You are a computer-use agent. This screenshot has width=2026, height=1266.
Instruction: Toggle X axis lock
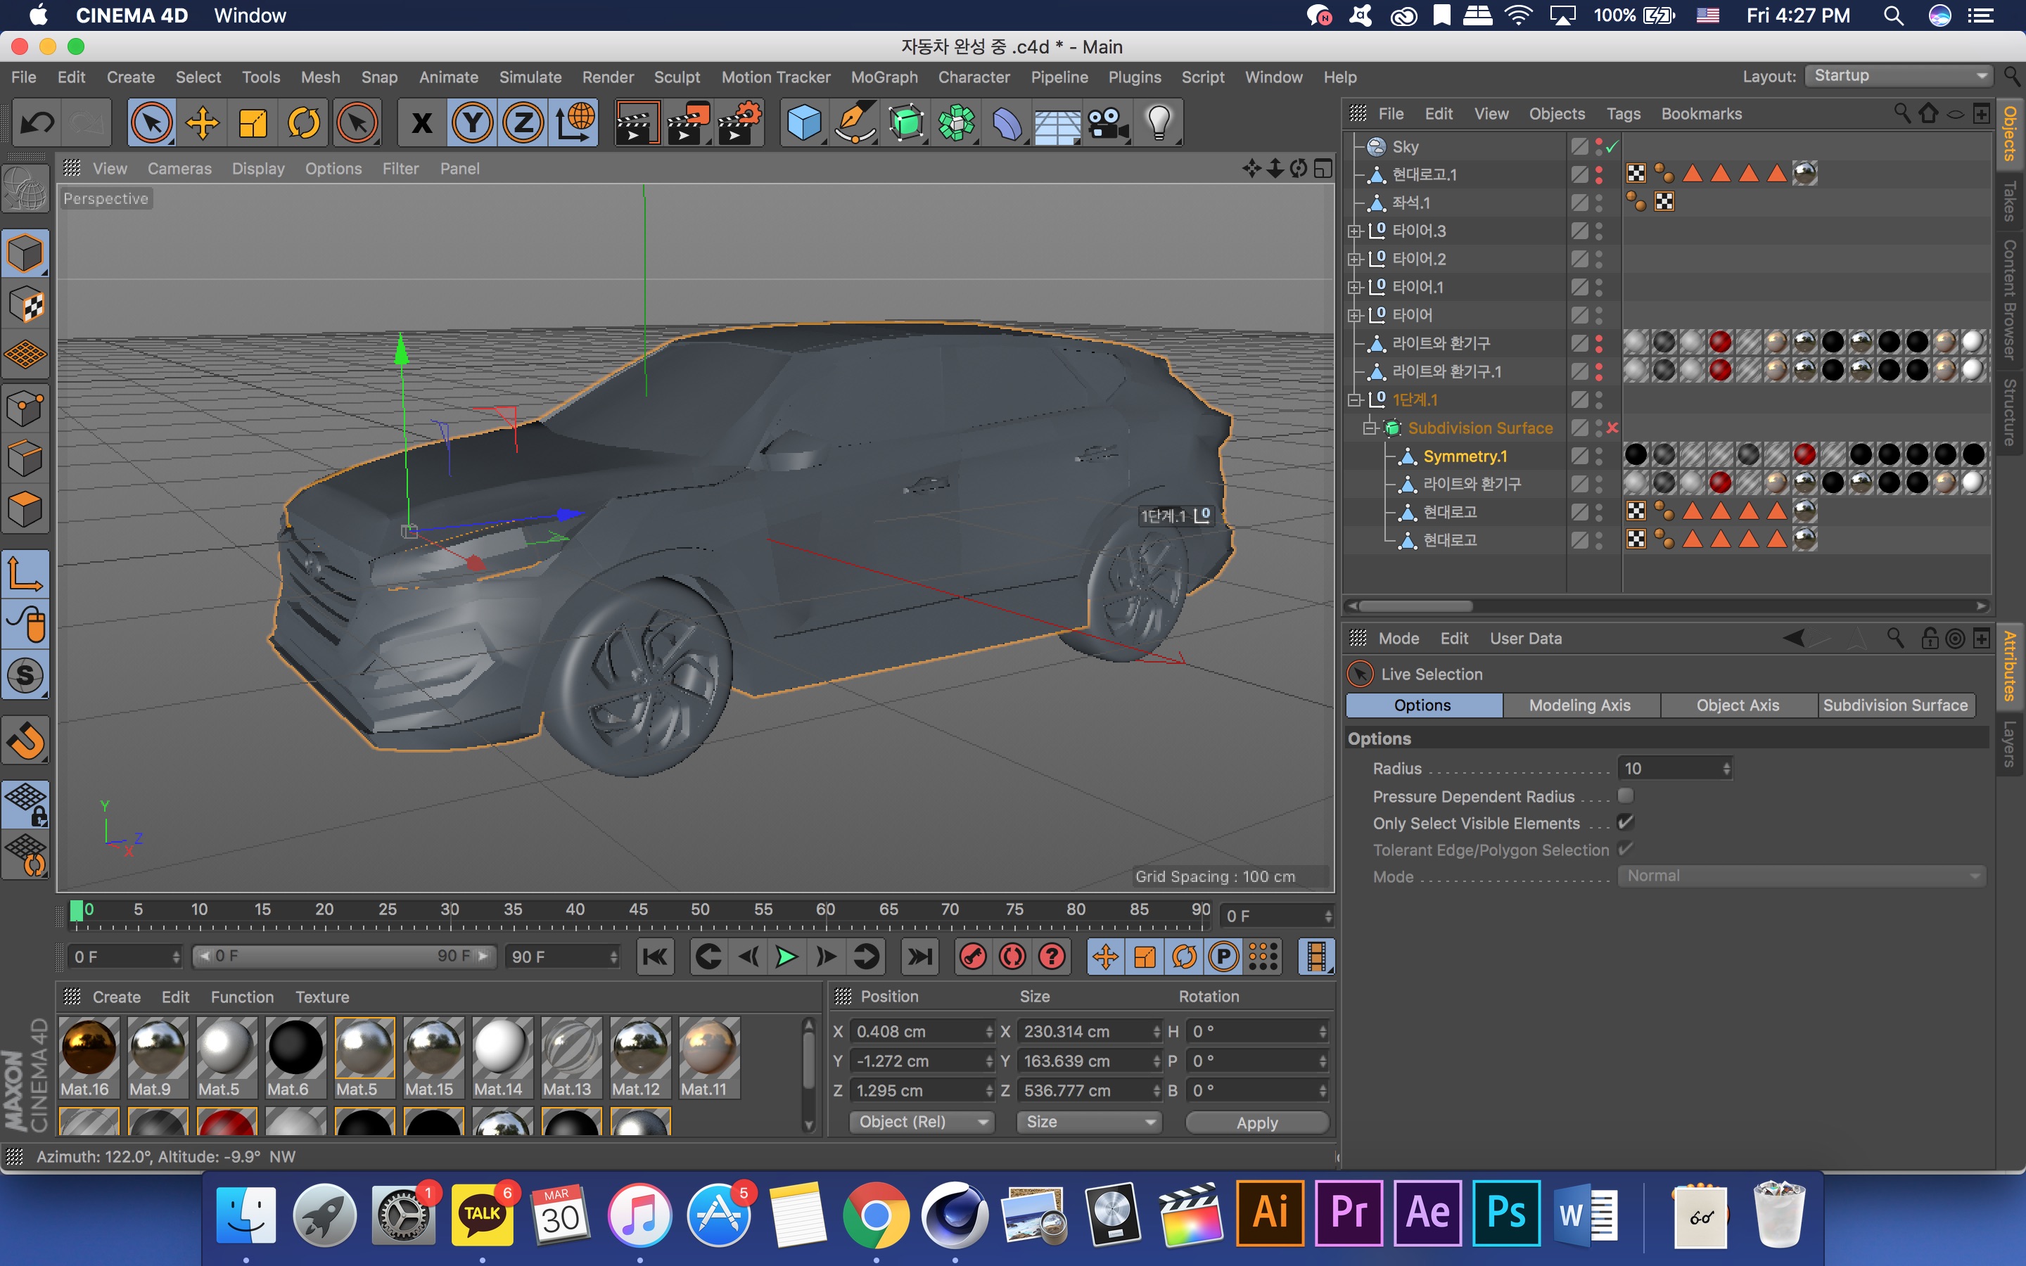click(422, 123)
